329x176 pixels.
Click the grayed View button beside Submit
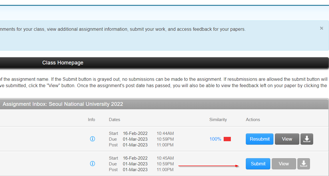[284, 164]
